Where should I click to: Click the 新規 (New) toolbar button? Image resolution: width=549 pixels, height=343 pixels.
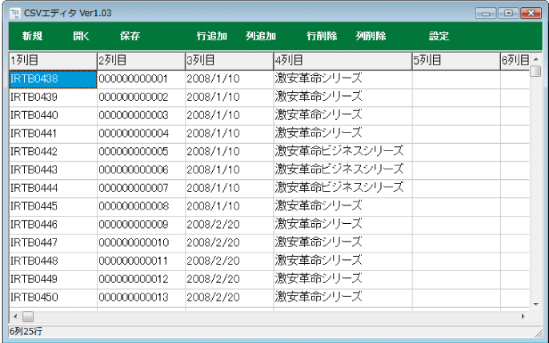tap(32, 36)
